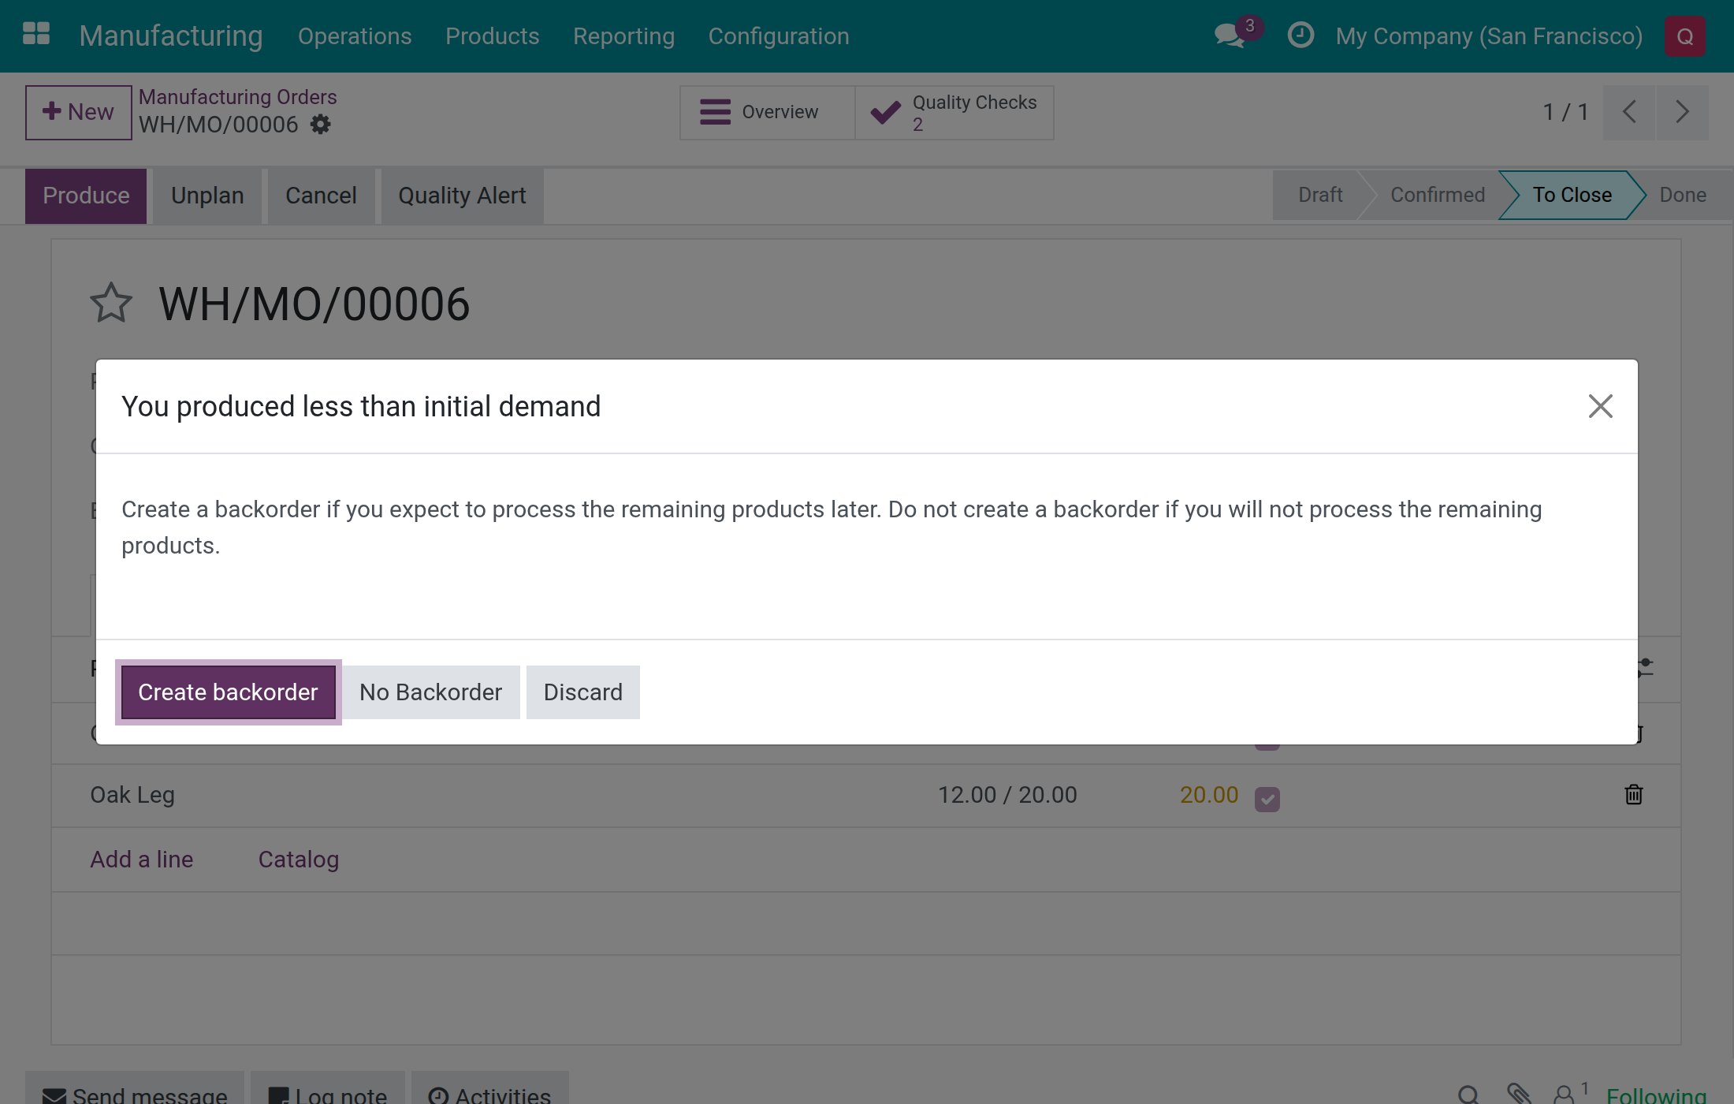Delete the Oak Leg line with trash icon

tap(1634, 795)
